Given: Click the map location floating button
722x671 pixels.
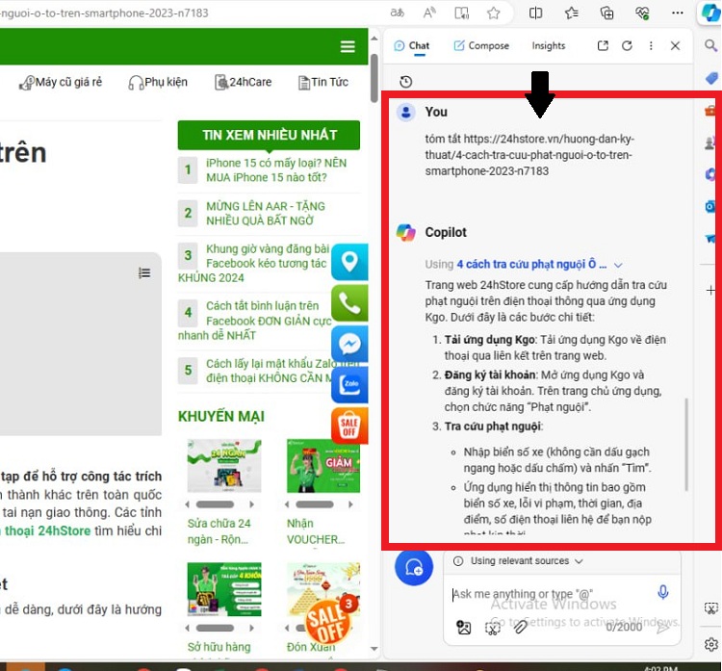Looking at the screenshot, I should 349,262.
